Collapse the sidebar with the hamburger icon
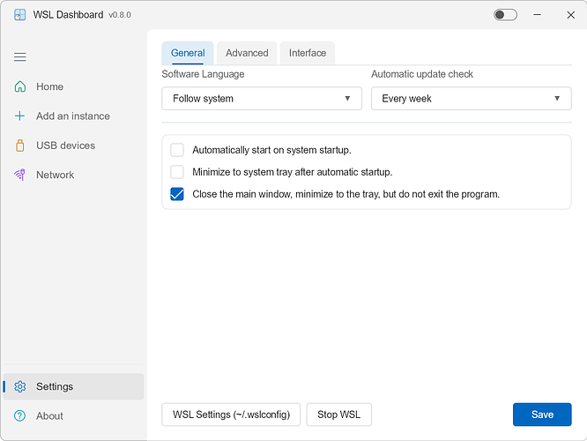Viewport: 587px width, 441px height. pyautogui.click(x=20, y=57)
